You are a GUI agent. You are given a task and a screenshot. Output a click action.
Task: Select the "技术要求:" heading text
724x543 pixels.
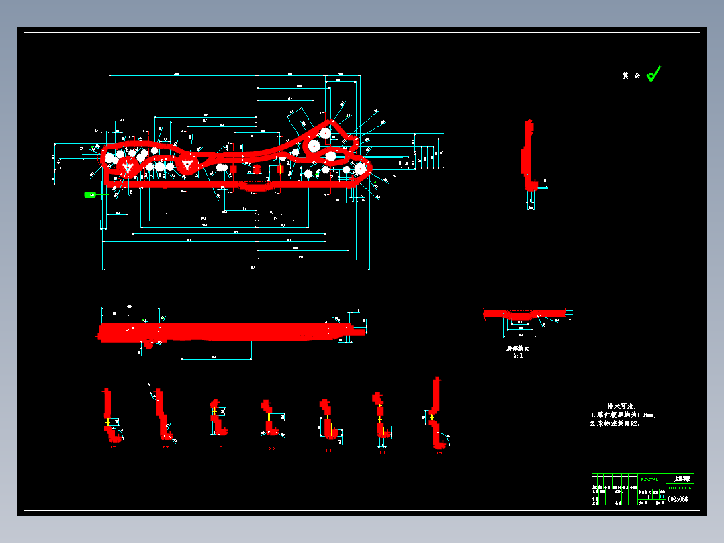click(621, 406)
